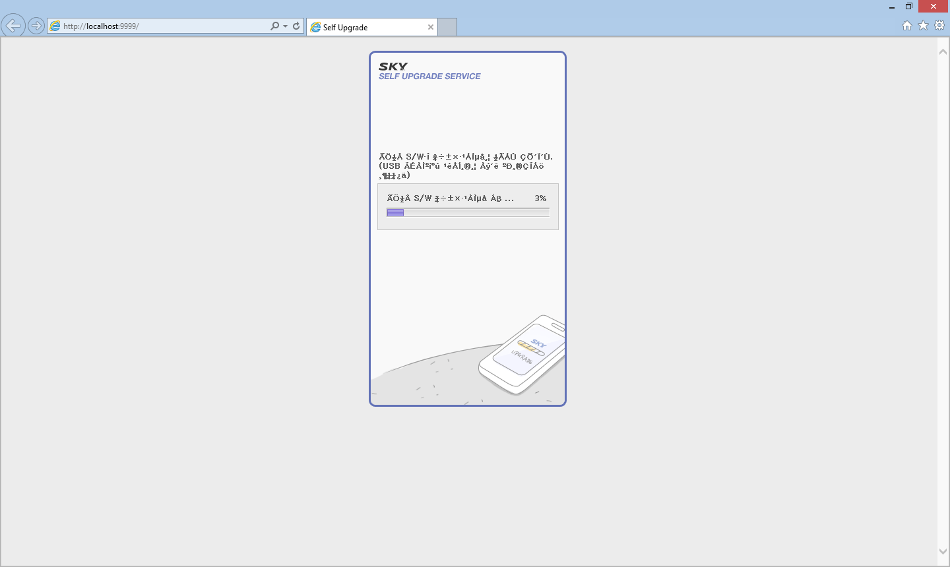
Task: Expand the address bar autocomplete dropdown arrow
Action: point(285,26)
